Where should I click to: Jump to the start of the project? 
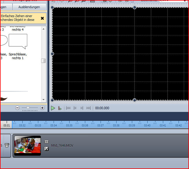pyautogui.click(x=68, y=108)
